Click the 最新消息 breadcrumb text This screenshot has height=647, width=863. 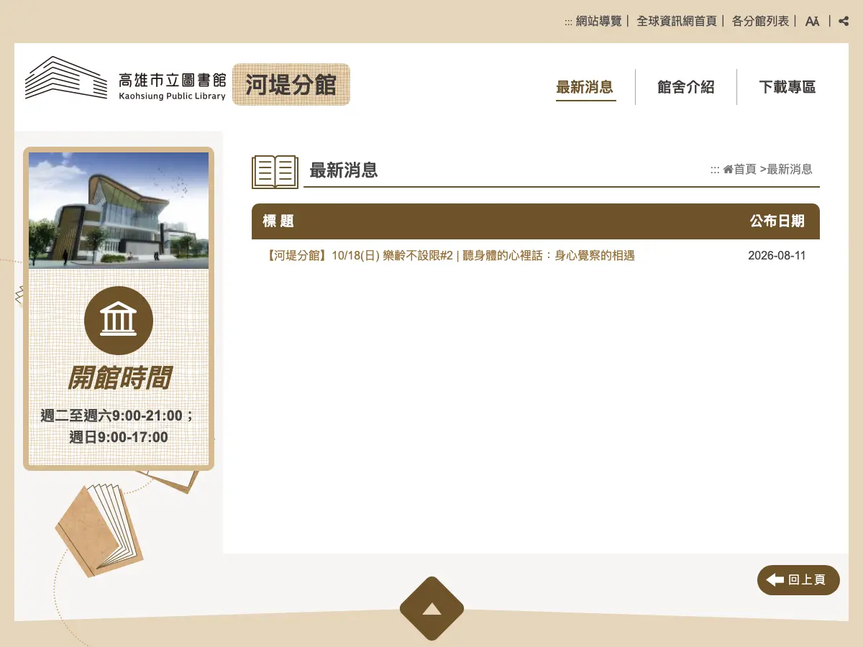click(x=790, y=170)
